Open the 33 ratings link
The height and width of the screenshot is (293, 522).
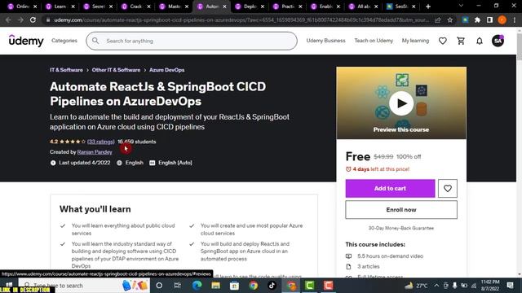click(x=100, y=142)
